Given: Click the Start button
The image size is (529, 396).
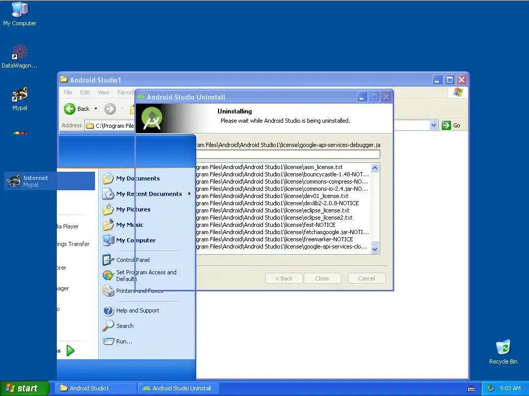Looking at the screenshot, I should tap(24, 388).
